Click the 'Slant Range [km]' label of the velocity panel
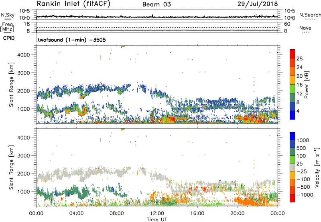 click(x=11, y=167)
